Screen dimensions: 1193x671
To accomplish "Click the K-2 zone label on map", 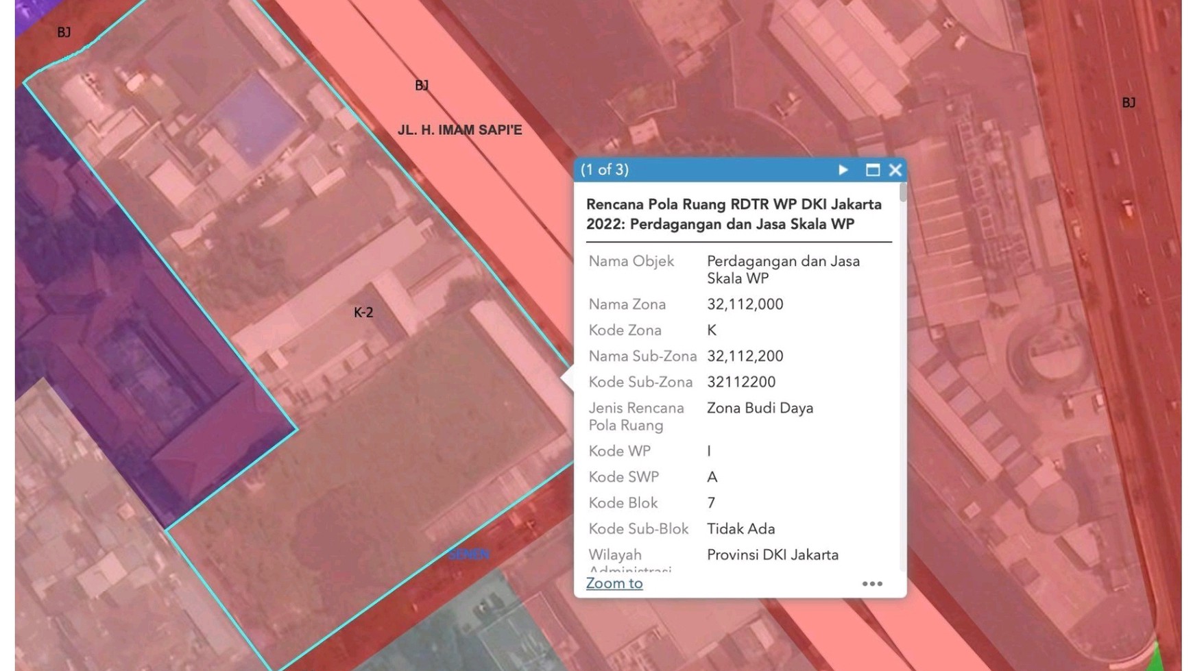I will (x=363, y=313).
